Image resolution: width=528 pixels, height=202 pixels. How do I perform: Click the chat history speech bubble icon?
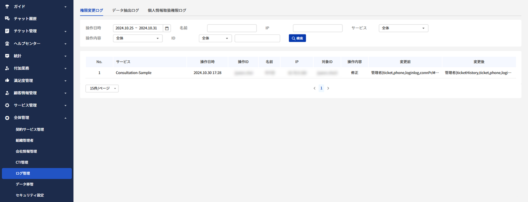pos(7,19)
